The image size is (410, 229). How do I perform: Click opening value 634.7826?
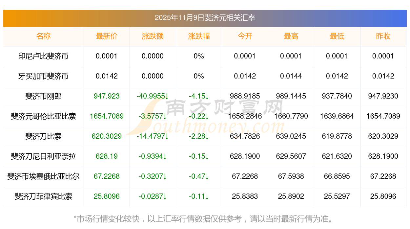(245, 136)
